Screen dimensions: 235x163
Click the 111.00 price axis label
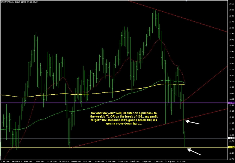pyautogui.click(x=231, y=129)
